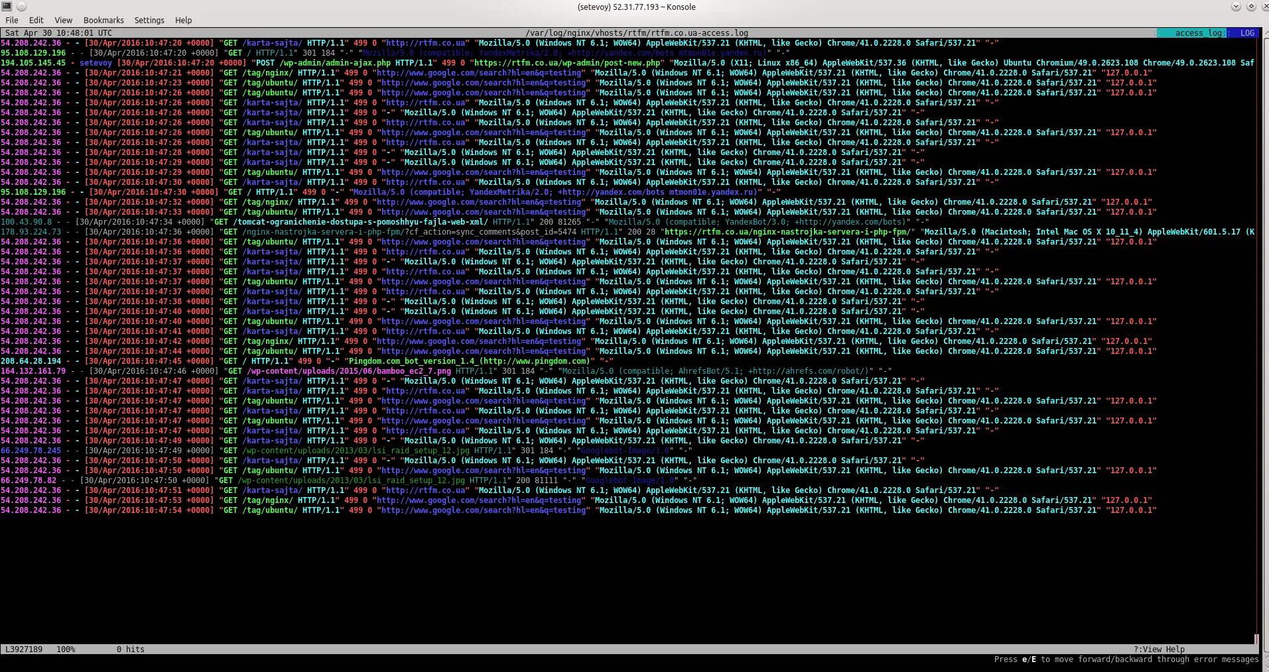Select the 100.43.90.8 tomcat log line

464,222
